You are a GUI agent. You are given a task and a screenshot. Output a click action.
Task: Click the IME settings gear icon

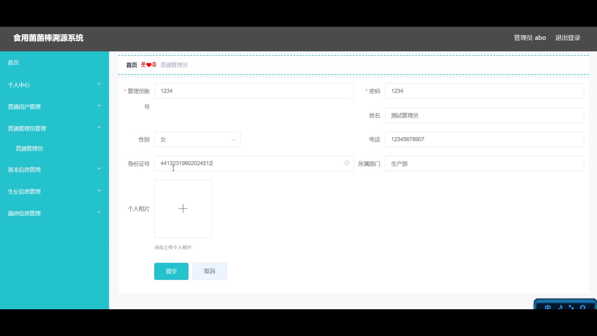[582, 307]
